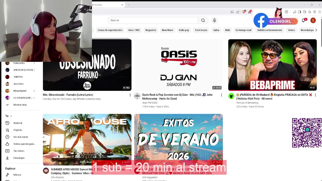This screenshot has height=181, width=322.
Task: Click the share page icon in address bar
Action: (238, 12)
